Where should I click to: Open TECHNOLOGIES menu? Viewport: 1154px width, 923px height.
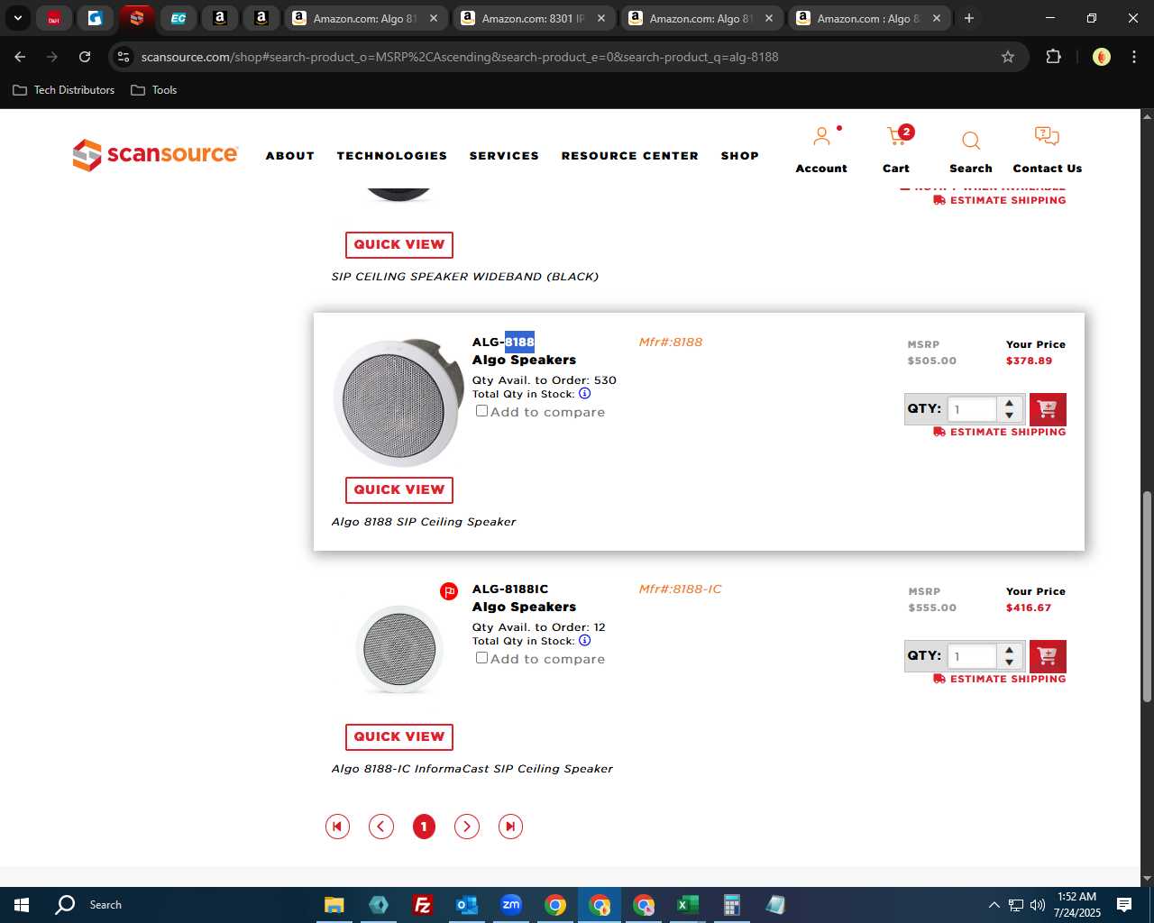392,156
